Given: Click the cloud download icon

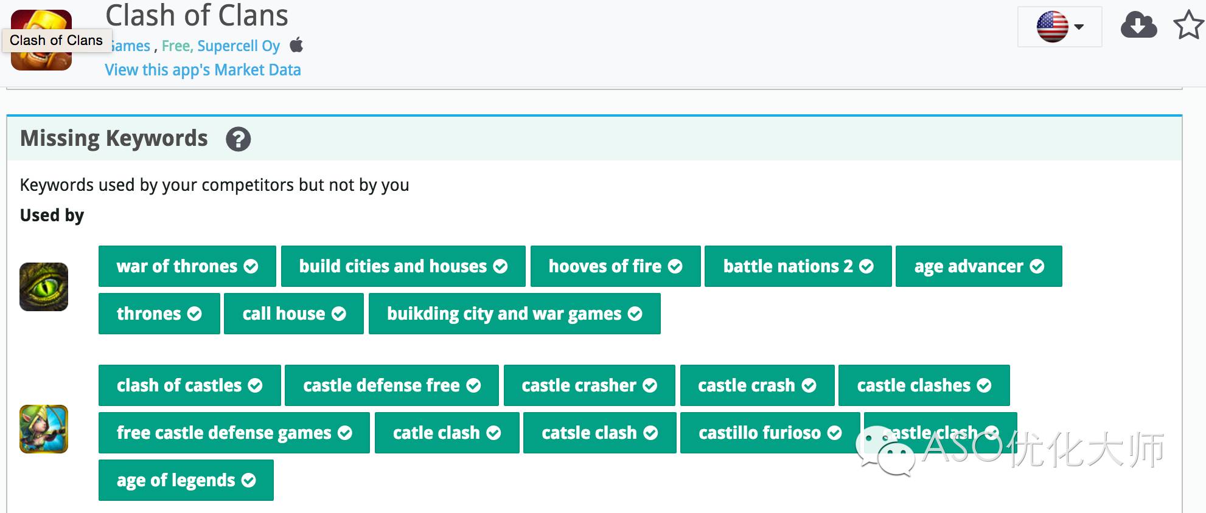Looking at the screenshot, I should click(1138, 26).
